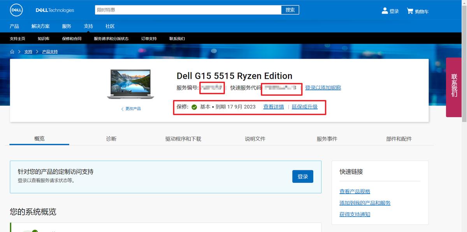Click the 限时特惠 search input field

pyautogui.click(x=187, y=9)
